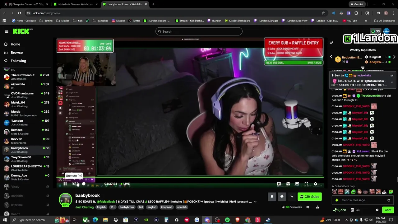398x224 pixels.
Task: Enter fullscreen on the video player
Action: click(x=306, y=184)
